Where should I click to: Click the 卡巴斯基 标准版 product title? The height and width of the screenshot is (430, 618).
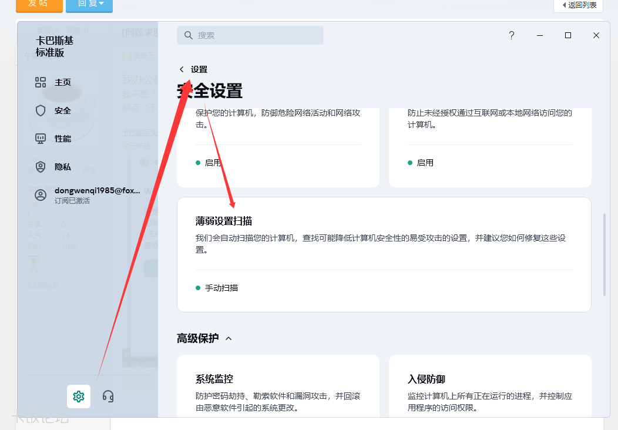click(x=55, y=46)
